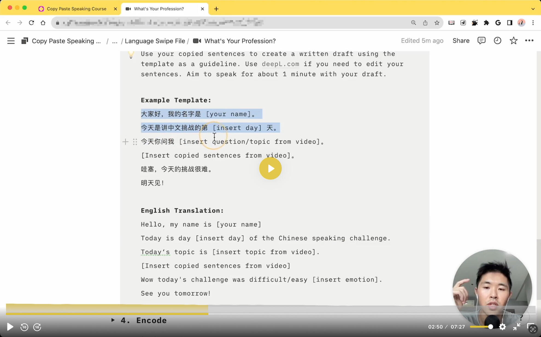Open Notion sidebar hamburger menu

click(x=11, y=41)
